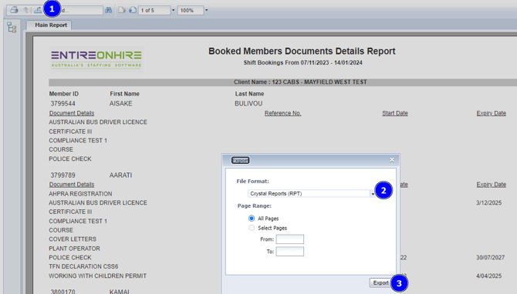Toggle the group tree panel icon
The image size is (517, 294).
(x=12, y=28)
